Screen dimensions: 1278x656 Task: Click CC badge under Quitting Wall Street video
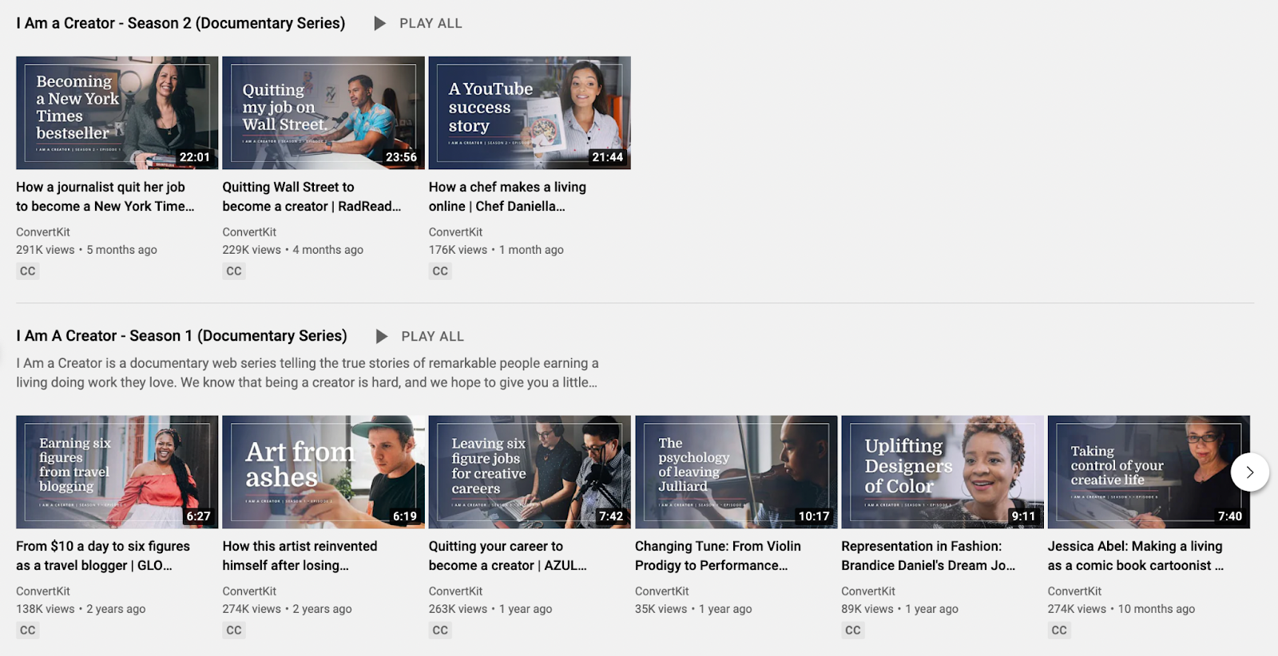pyautogui.click(x=234, y=271)
